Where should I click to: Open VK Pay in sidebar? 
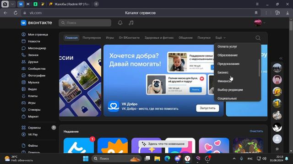tap(29, 134)
